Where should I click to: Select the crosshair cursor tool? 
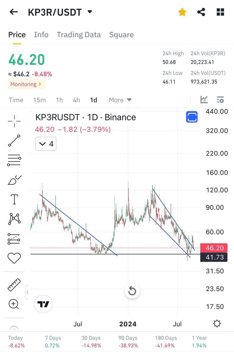tap(14, 121)
